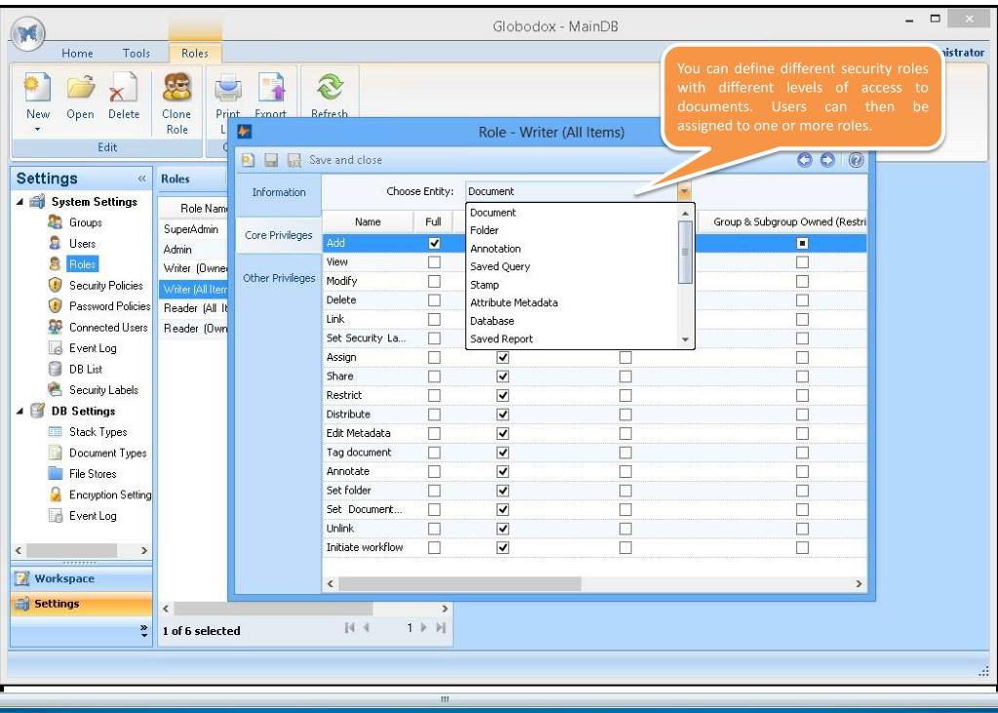Toggle Group & Subgroup Owned checkbox for Add
Screen dimensions: 998x713
click(803, 243)
